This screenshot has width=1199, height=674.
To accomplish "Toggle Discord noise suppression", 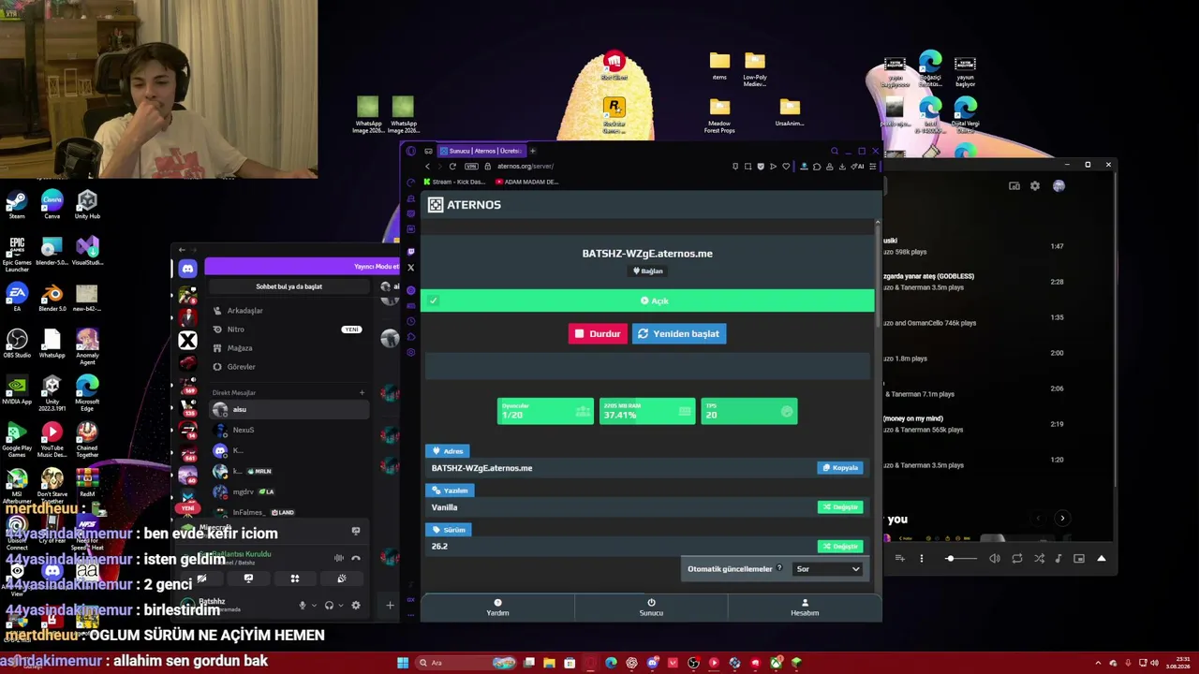I will pos(339,558).
